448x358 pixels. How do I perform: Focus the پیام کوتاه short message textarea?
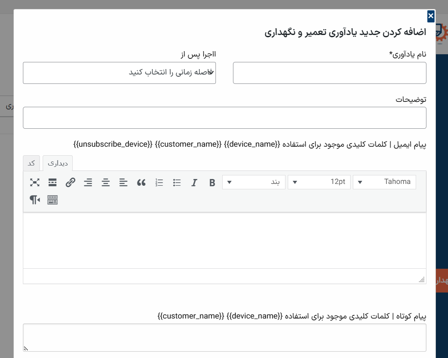[224, 337]
